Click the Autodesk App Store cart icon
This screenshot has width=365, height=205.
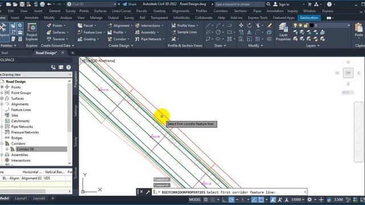pyautogui.click(x=310, y=4)
